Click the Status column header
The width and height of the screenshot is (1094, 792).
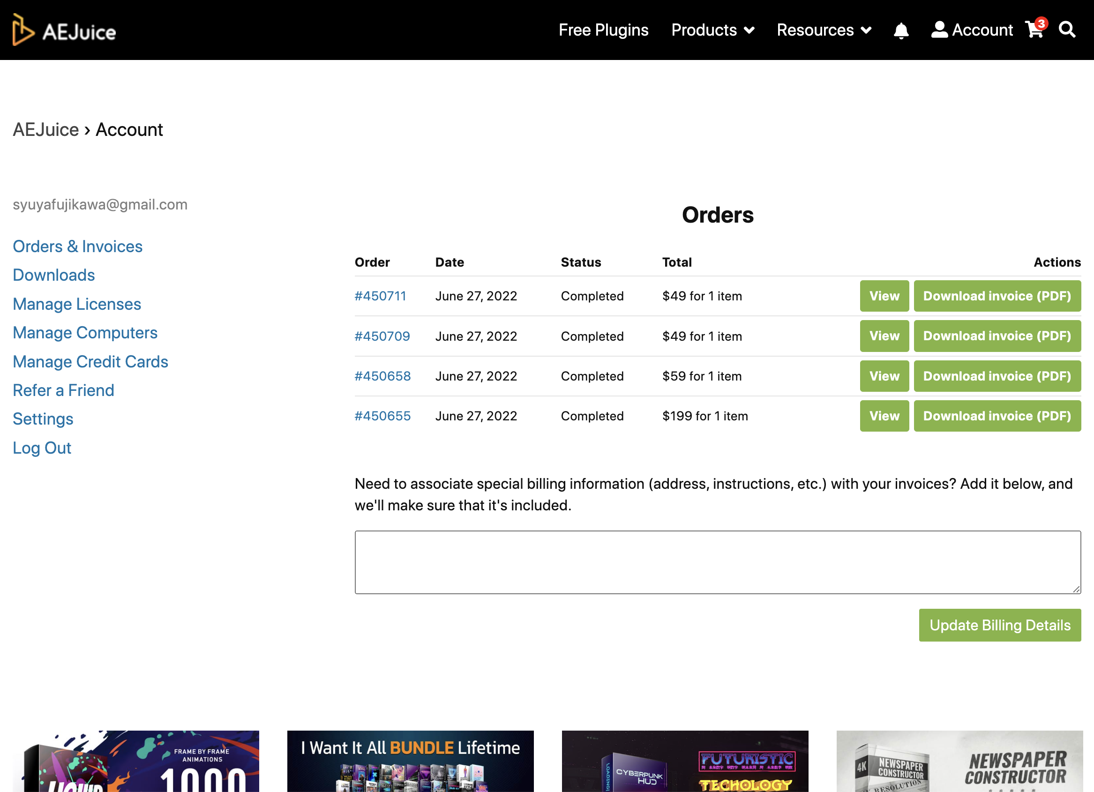point(581,262)
